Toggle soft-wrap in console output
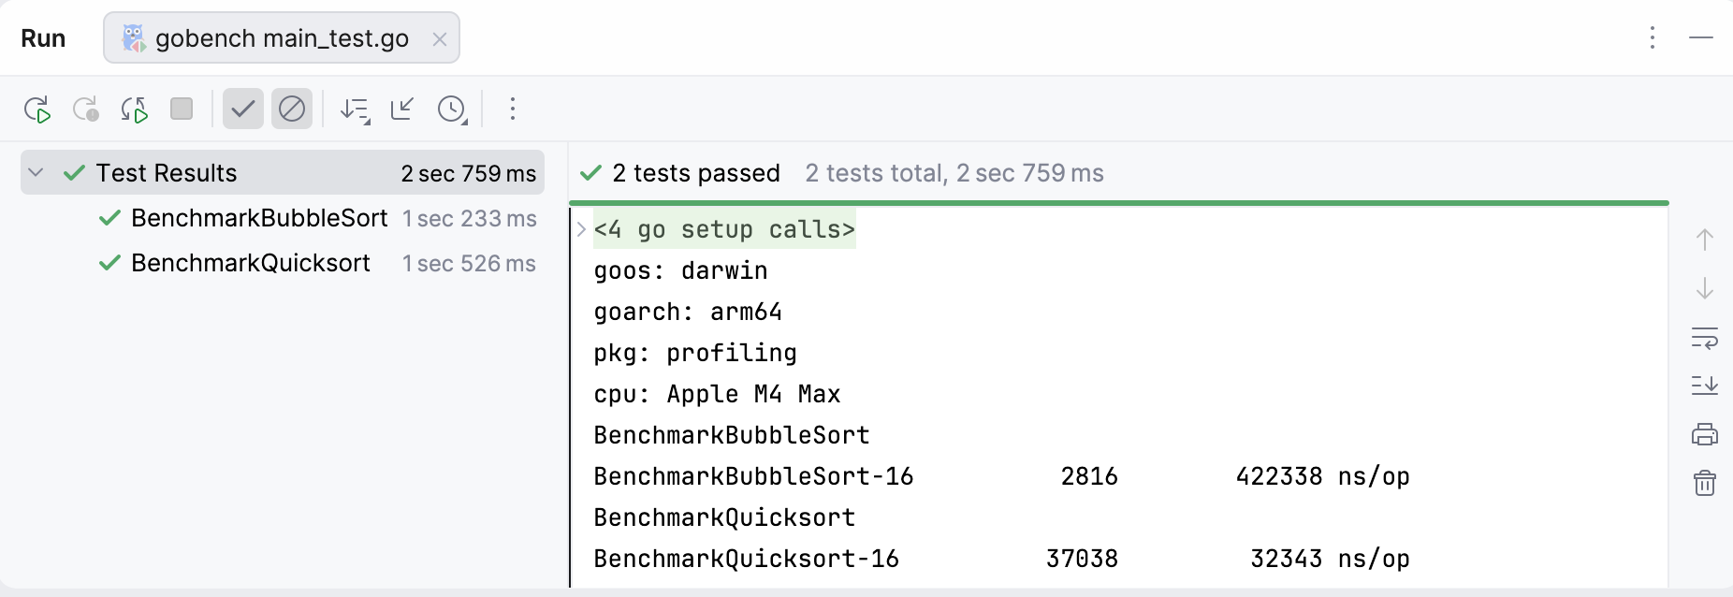Image resolution: width=1733 pixels, height=597 pixels. 1705,337
